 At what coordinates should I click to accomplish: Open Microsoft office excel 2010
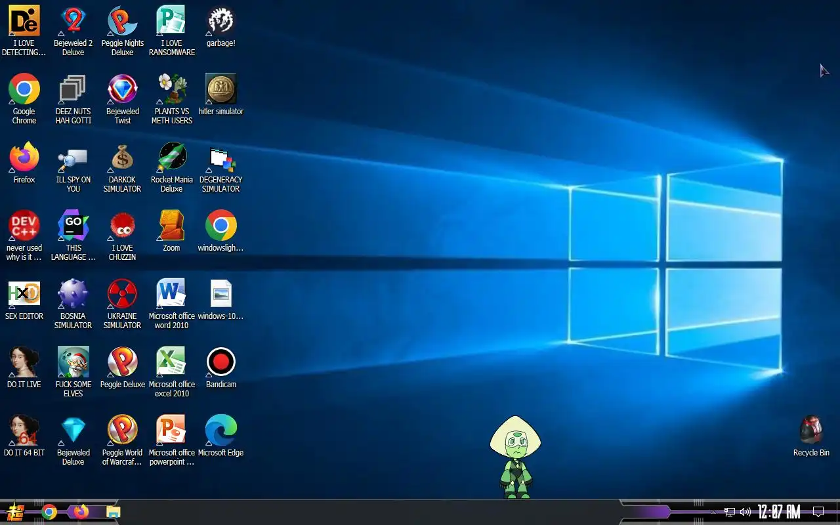coord(172,371)
